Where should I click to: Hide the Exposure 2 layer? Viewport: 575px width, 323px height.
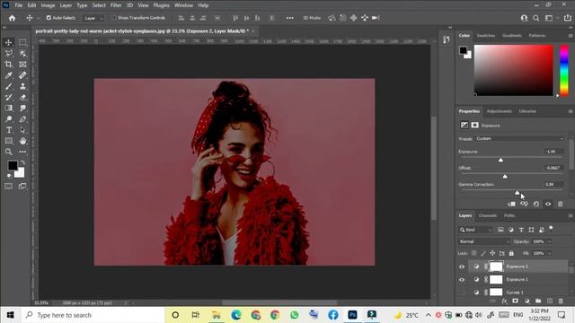[462, 266]
